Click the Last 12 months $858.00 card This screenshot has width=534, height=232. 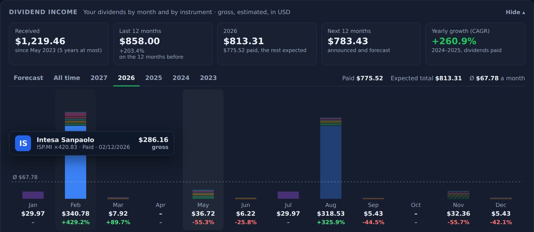(x=163, y=43)
